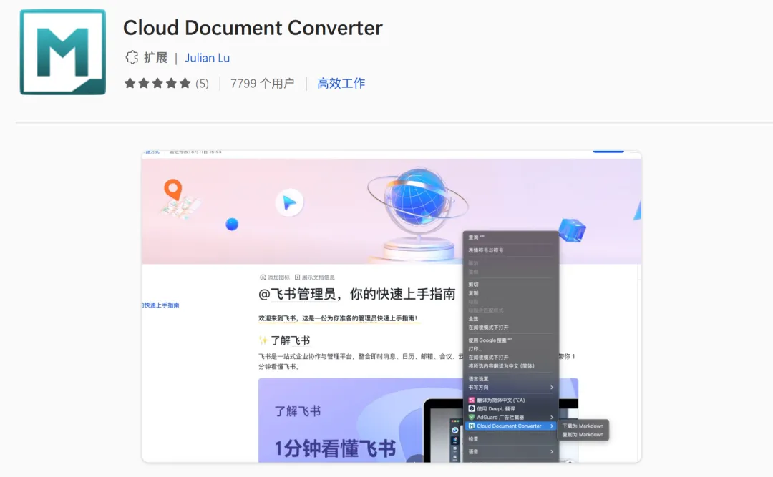Click 展示文档信息 in the document
This screenshot has height=477, width=773.
tap(314, 277)
